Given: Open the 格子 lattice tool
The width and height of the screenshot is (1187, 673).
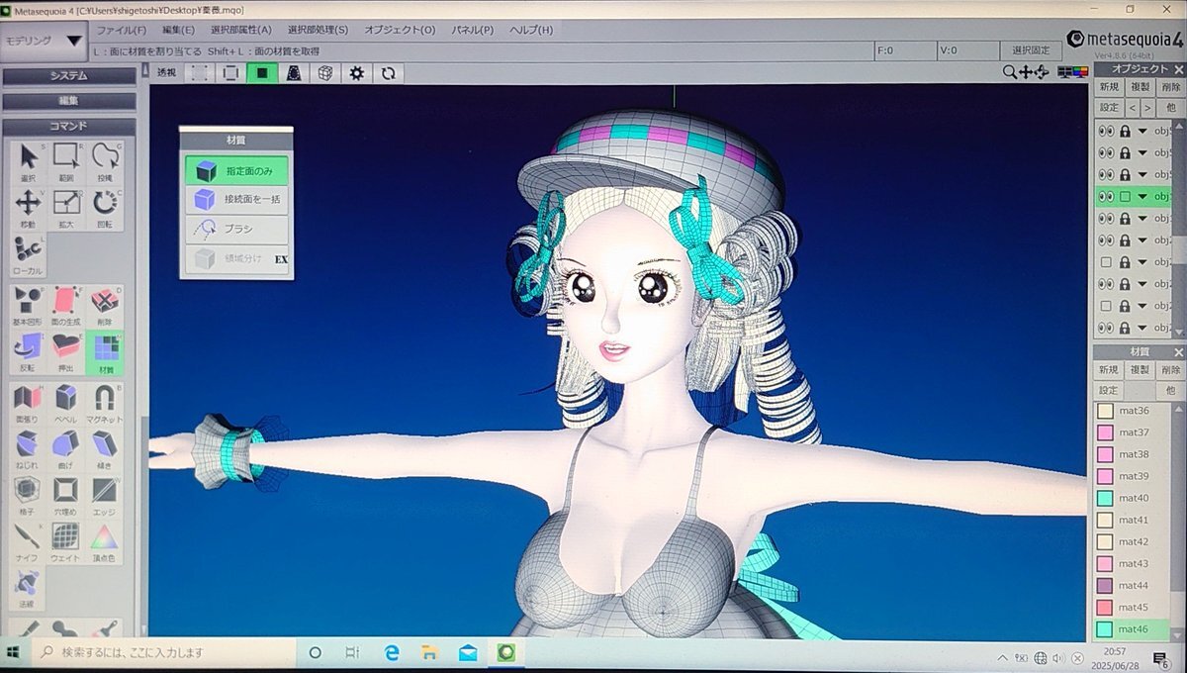Looking at the screenshot, I should 28,495.
